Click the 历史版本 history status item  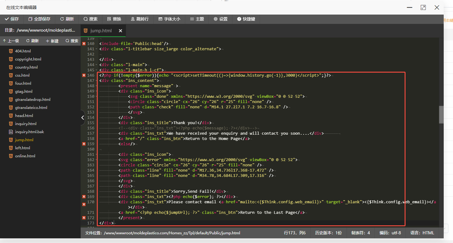pyautogui.click(x=328, y=233)
